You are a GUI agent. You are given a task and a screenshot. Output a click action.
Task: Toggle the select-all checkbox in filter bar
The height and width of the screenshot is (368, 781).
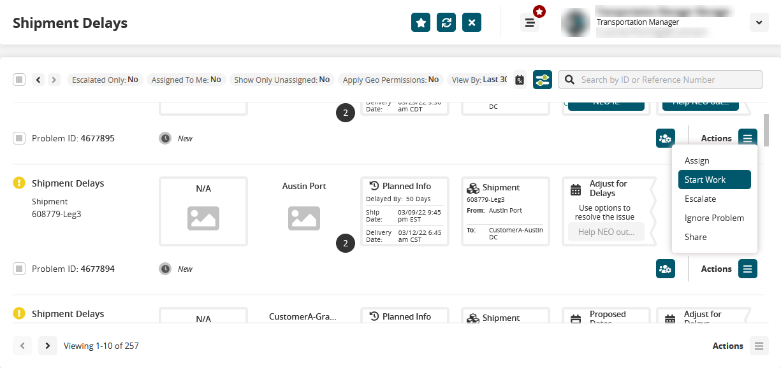(x=19, y=80)
